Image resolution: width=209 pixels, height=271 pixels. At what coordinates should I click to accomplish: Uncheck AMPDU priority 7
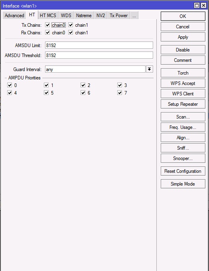click(120, 93)
